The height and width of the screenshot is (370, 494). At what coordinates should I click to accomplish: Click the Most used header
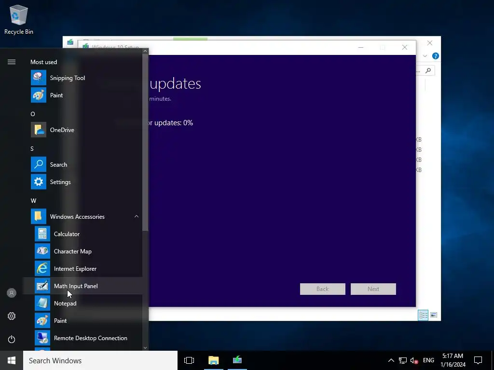44,62
